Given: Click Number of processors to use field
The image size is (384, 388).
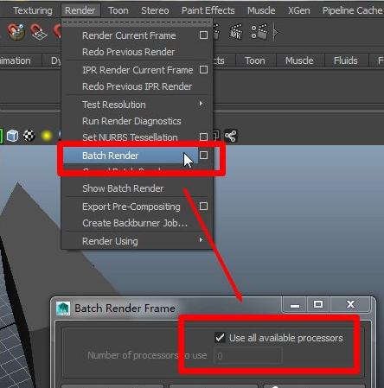Looking at the screenshot, I should pyautogui.click(x=248, y=356).
